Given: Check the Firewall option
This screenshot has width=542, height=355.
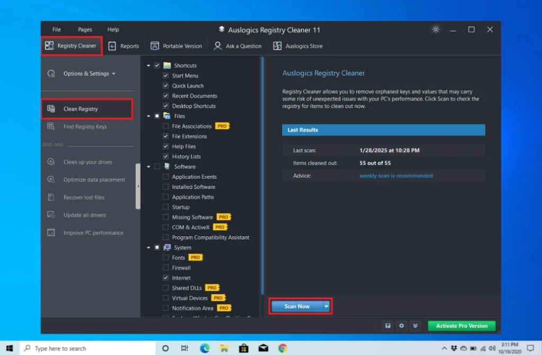Looking at the screenshot, I should (167, 268).
